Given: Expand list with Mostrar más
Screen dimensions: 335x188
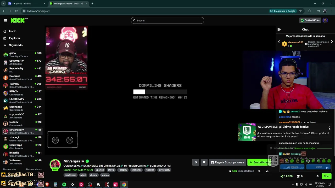Looking at the screenshot, I should tap(9, 169).
